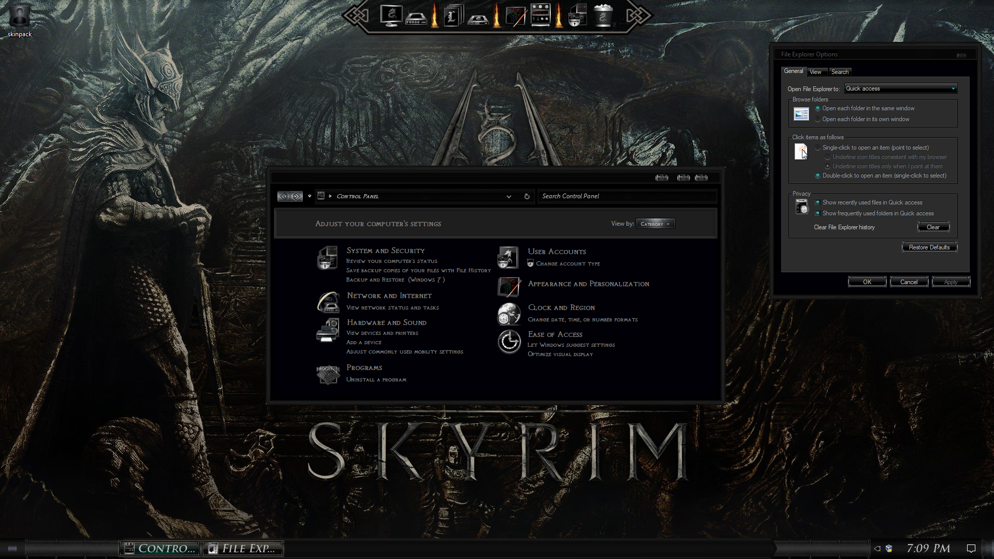
Task: Click the Restore Defaults button
Action: click(929, 247)
